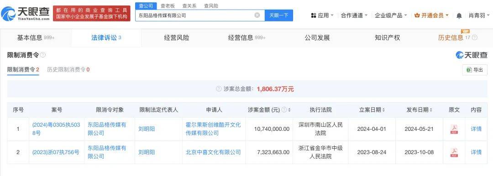Click help icon beside 涉案总金额
This screenshot has width=493, height=176.
219,89
